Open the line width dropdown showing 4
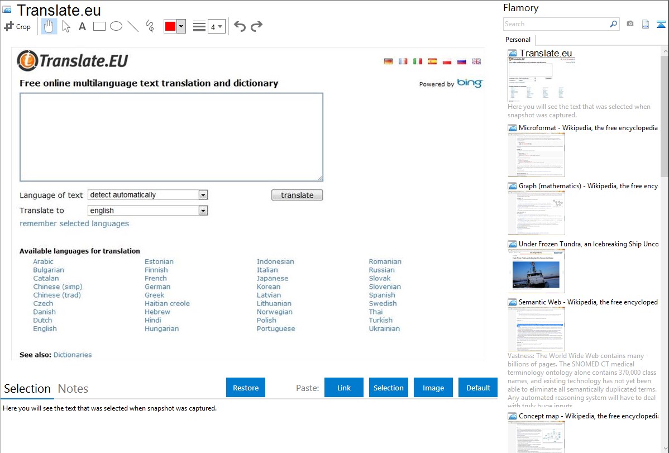The height and width of the screenshot is (453, 669). point(217,26)
